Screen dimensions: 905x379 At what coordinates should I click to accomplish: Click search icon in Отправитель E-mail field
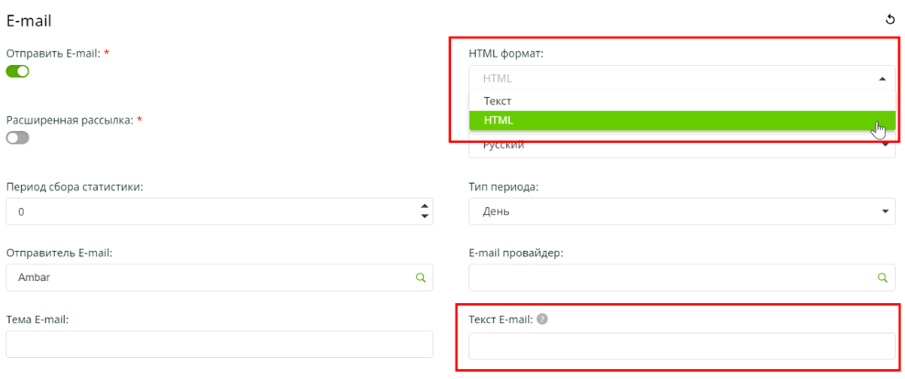click(421, 277)
